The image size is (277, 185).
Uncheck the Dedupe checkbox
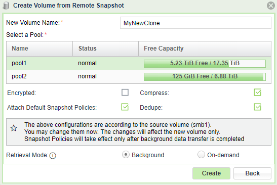pyautogui.click(x=257, y=107)
